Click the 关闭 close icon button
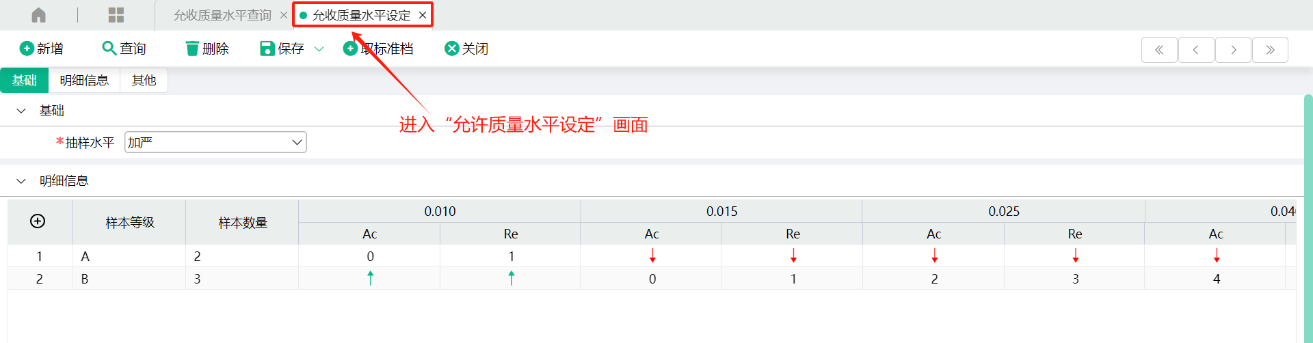Viewport: 1313px width, 343px height. point(451,49)
